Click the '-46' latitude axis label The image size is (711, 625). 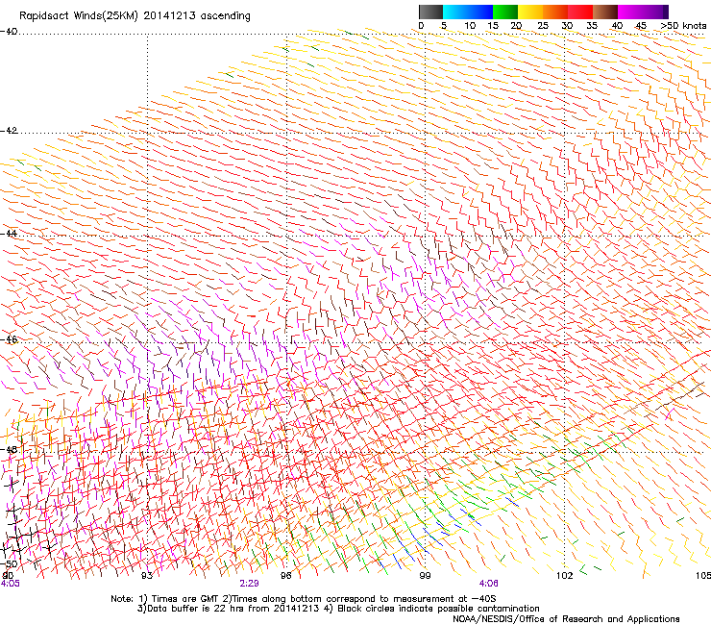9,339
